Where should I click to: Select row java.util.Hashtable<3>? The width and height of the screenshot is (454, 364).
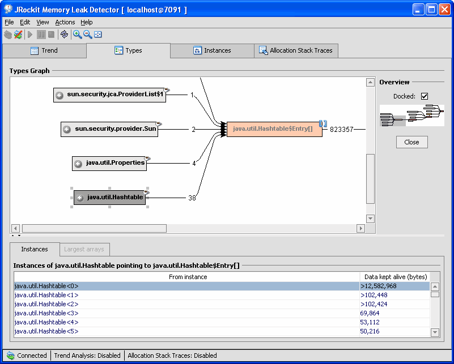222,313
